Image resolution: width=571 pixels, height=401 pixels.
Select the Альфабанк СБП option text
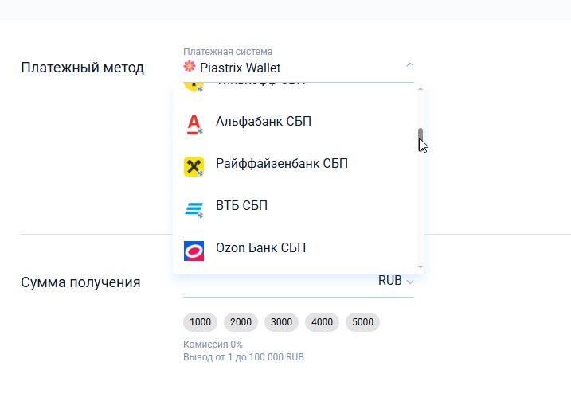click(264, 122)
